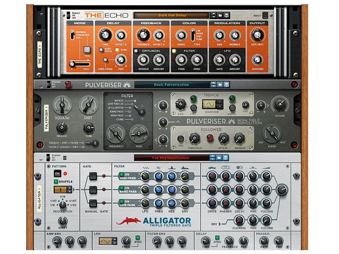
Task: Toggle the Alligator LFO Sync button
Action: tap(138, 237)
